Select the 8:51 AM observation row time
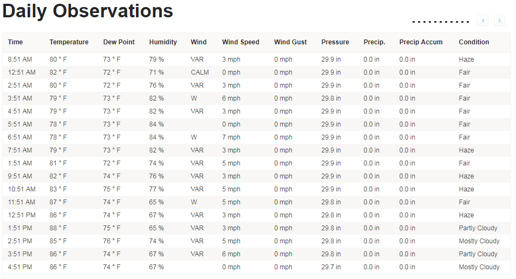Screen dimensions: 516x279 [20, 59]
